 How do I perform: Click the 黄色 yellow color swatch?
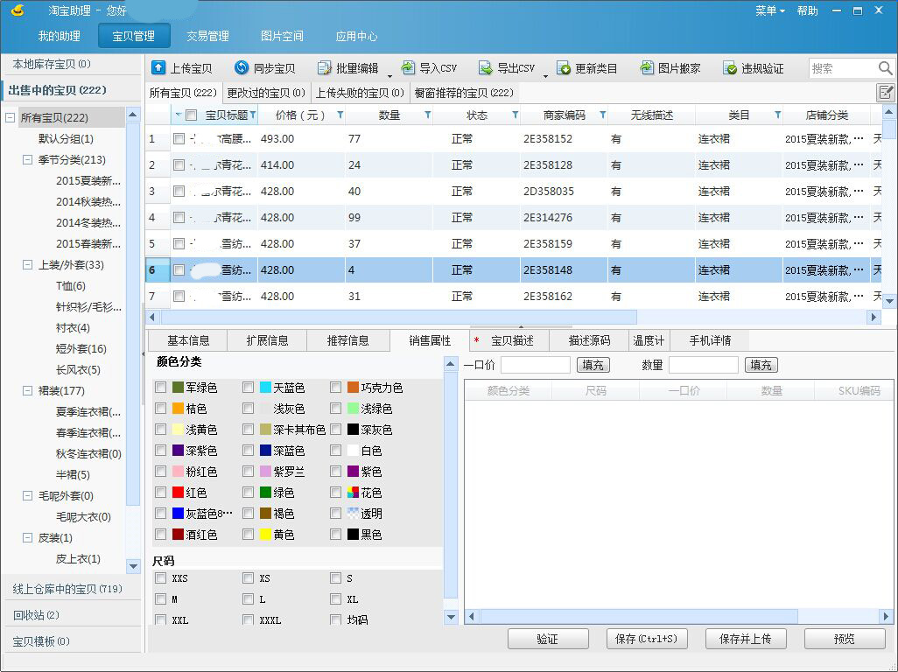click(266, 534)
